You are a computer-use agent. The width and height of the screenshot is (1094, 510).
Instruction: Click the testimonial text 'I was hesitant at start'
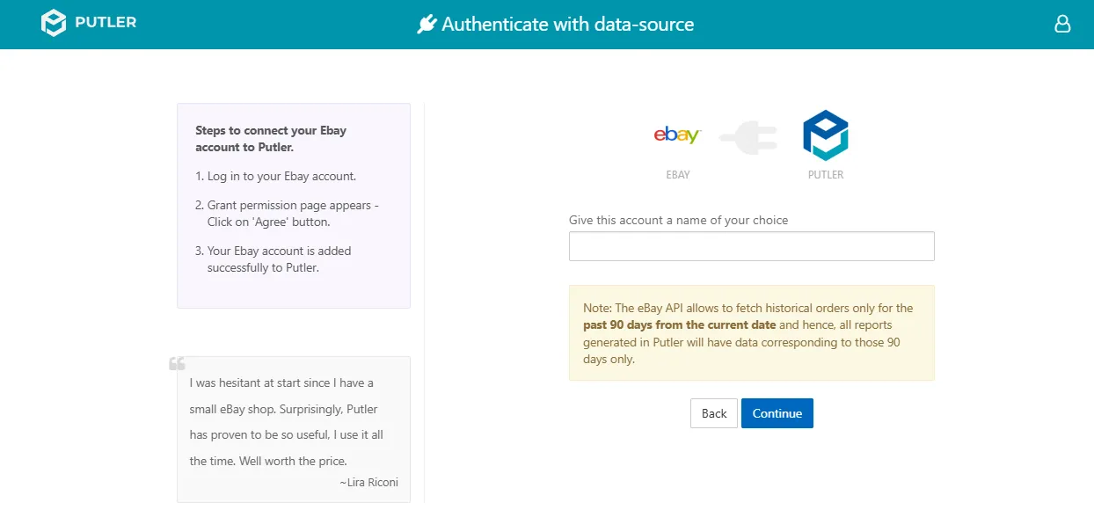[287, 422]
